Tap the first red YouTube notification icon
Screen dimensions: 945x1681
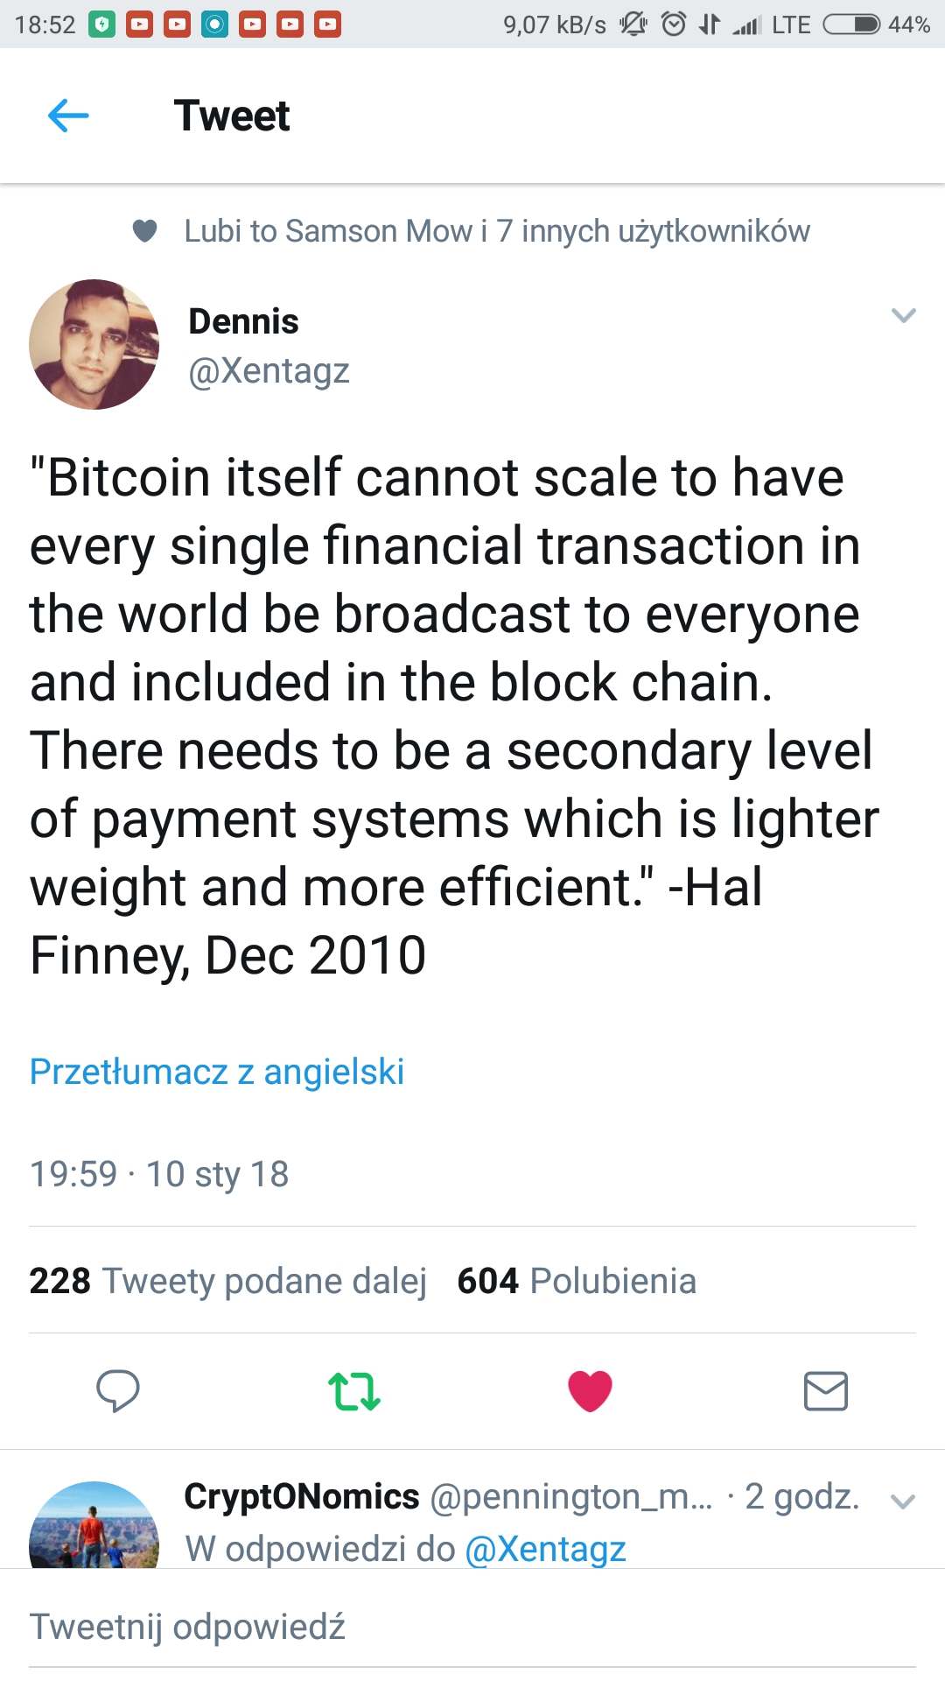[x=139, y=25]
